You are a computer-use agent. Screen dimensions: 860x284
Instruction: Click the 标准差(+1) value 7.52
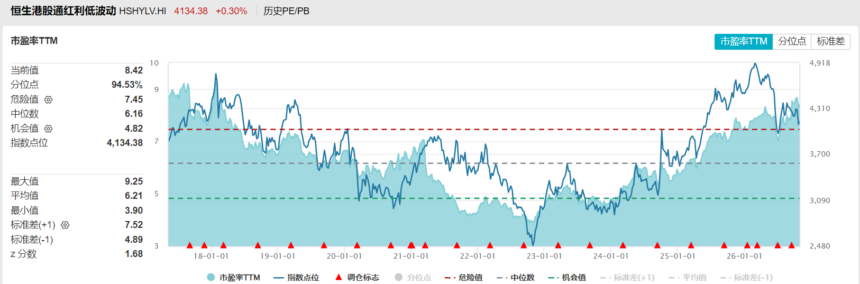tap(134, 225)
